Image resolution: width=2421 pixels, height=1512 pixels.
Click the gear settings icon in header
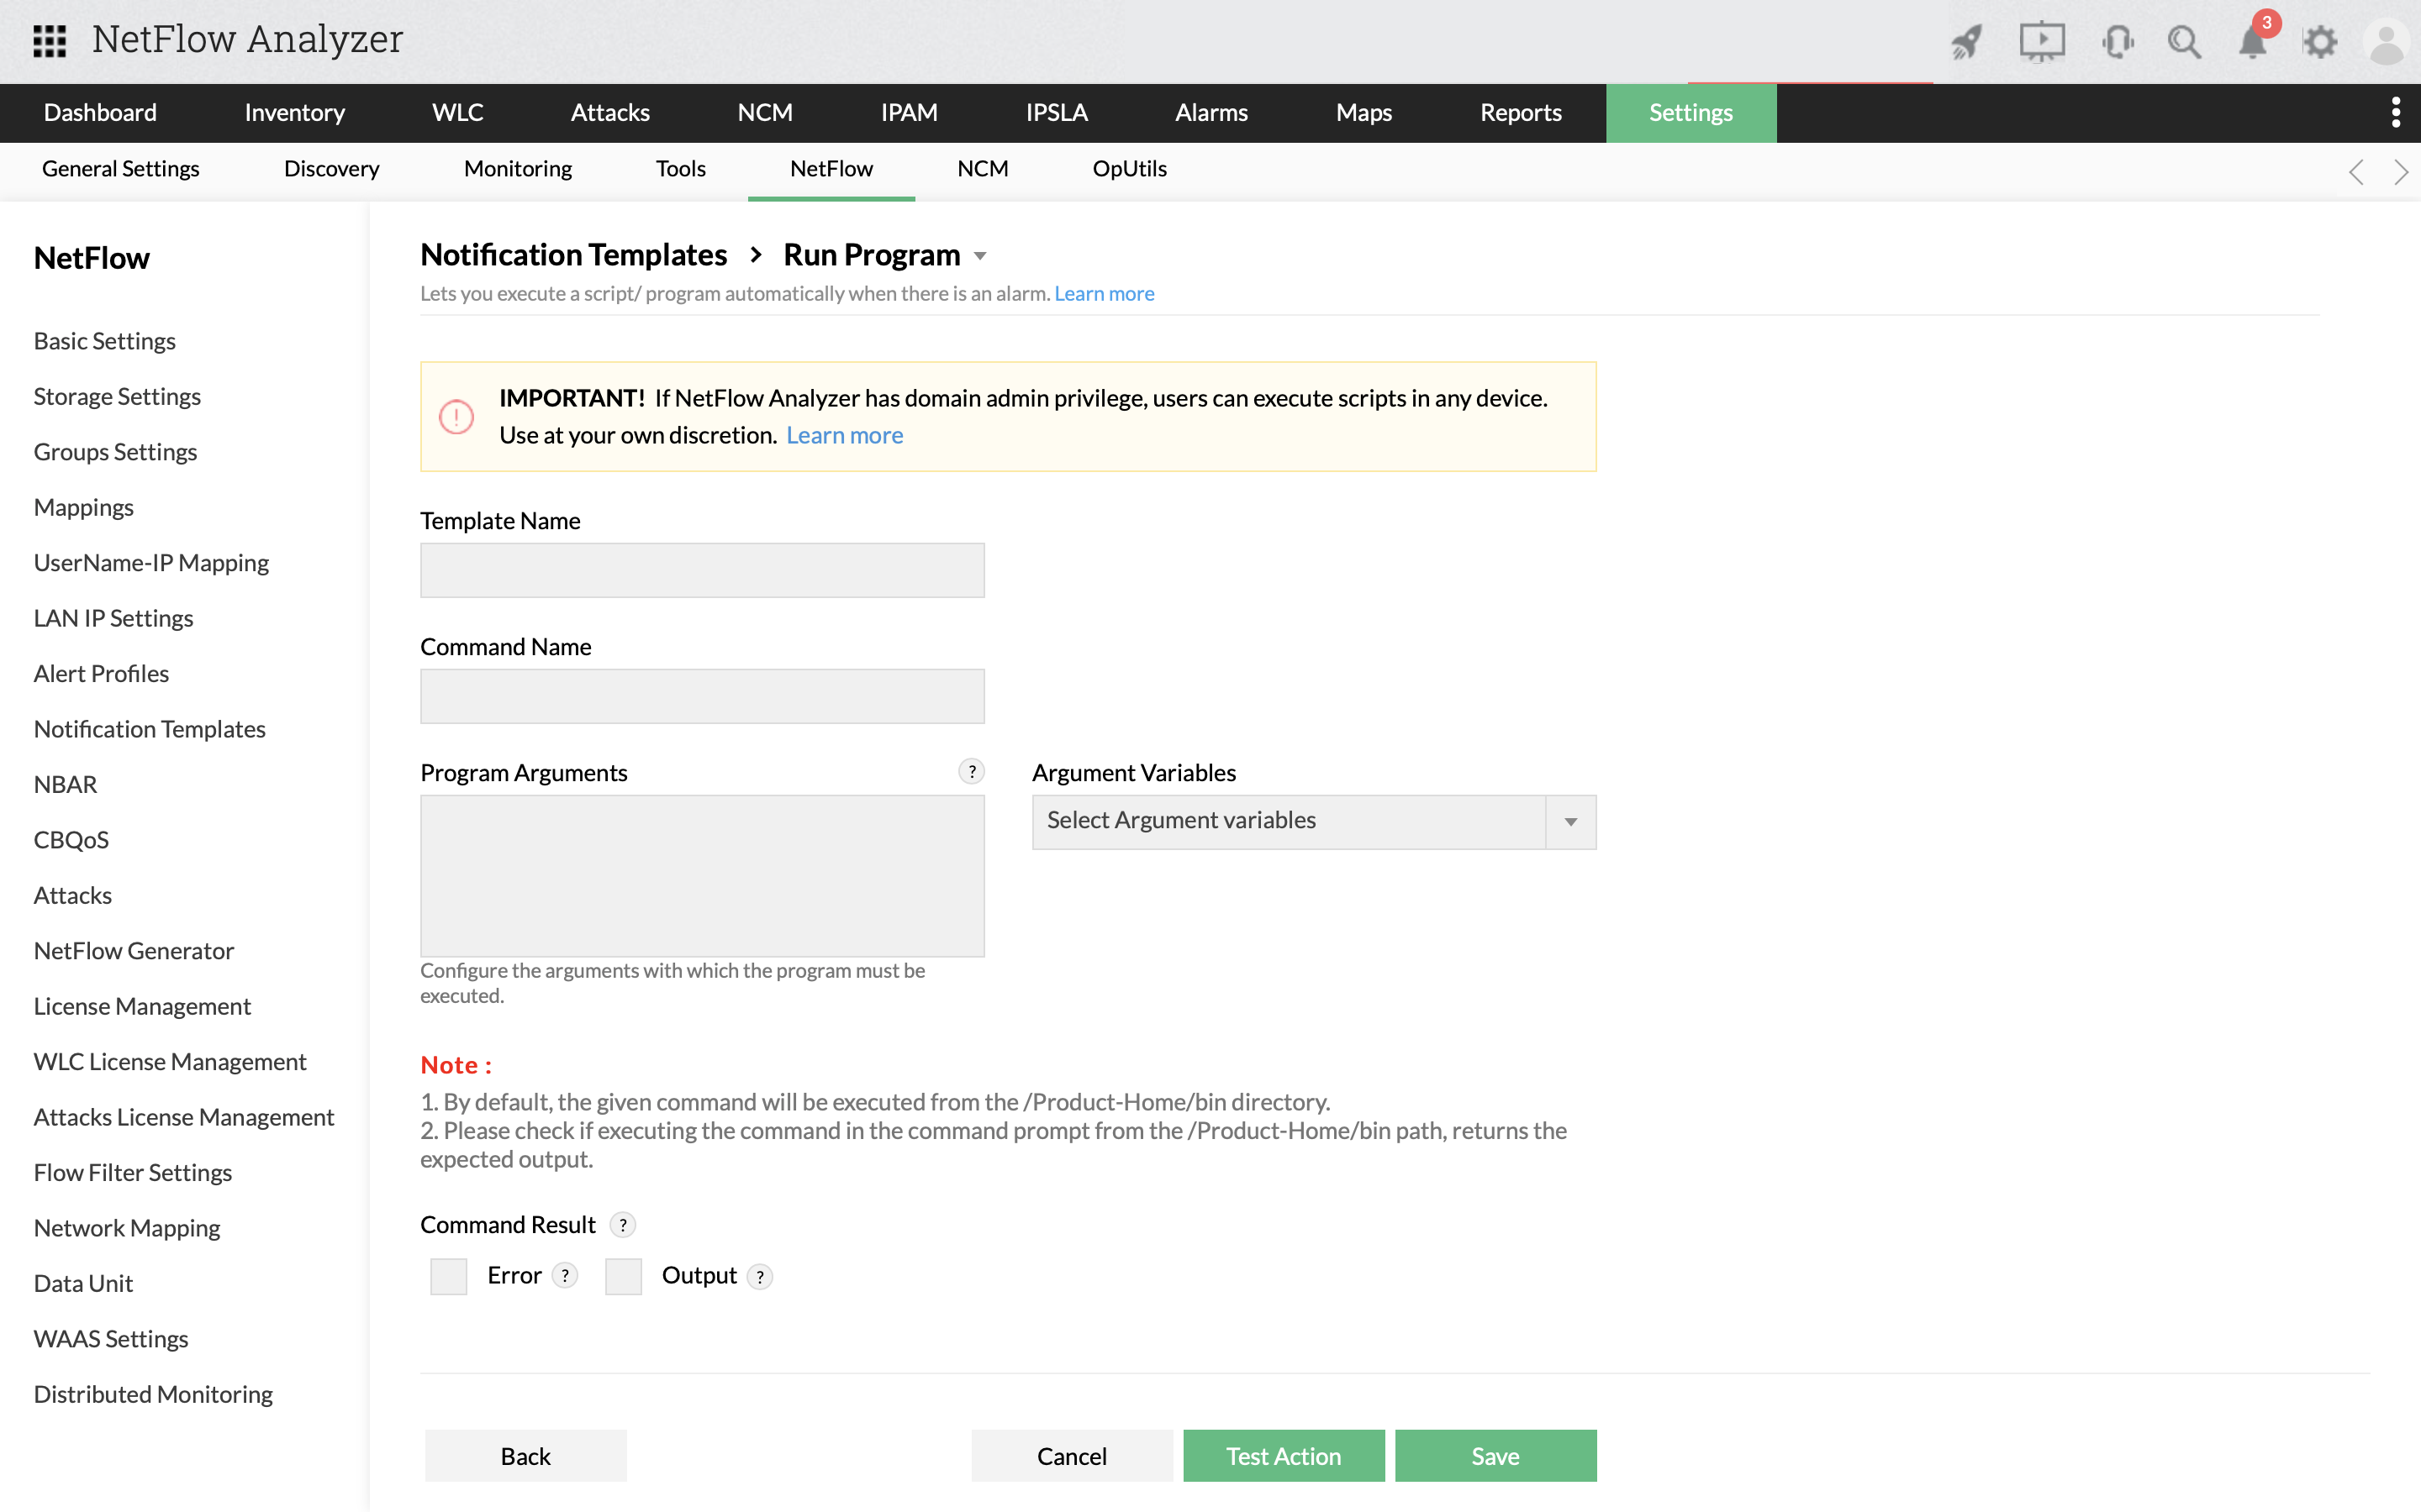coord(2320,42)
